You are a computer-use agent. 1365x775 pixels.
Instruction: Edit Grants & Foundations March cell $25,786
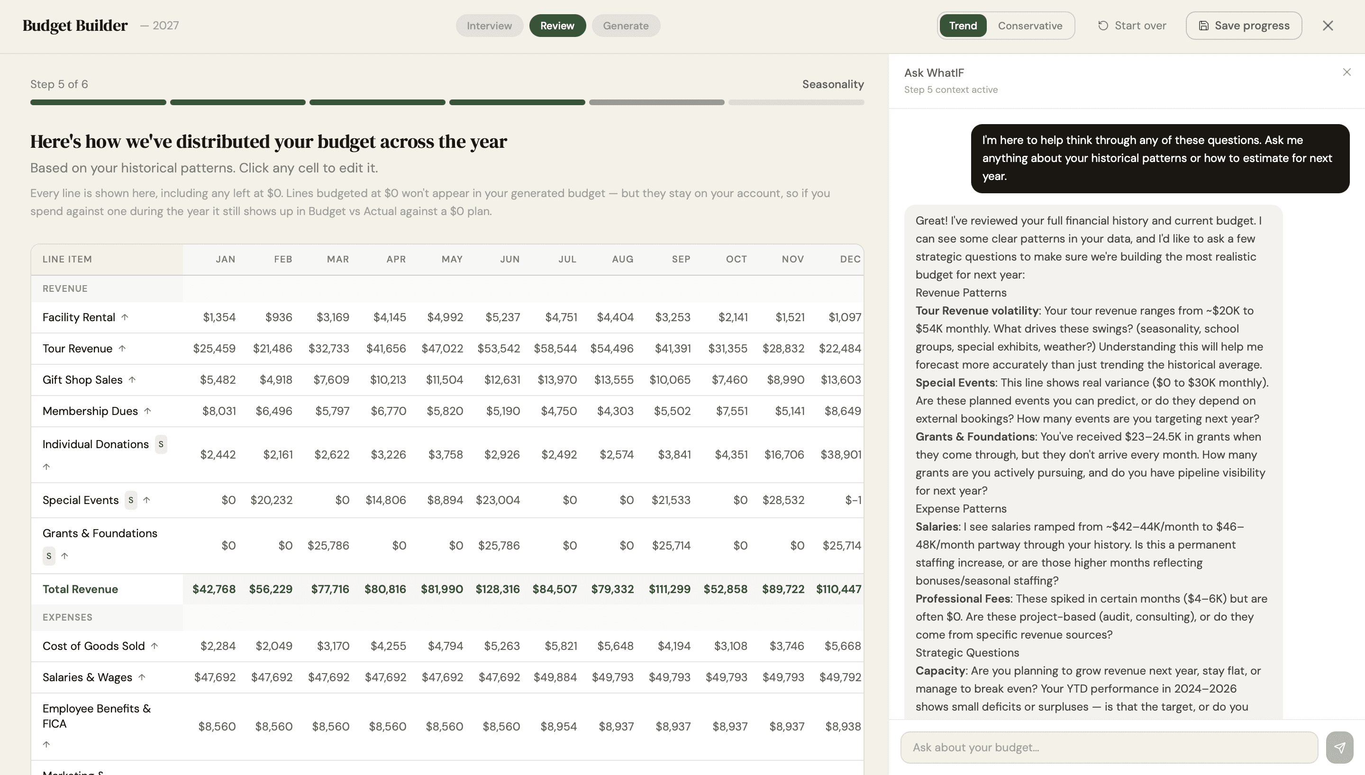328,546
